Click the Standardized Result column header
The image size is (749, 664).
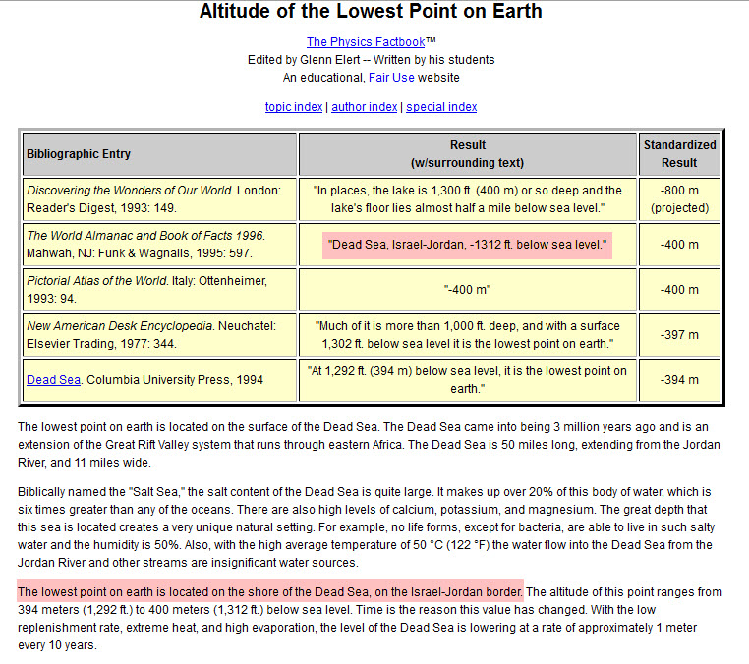point(679,154)
